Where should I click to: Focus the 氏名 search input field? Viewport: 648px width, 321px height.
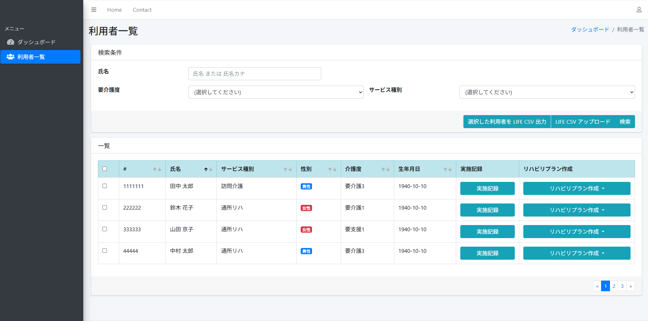pyautogui.click(x=254, y=74)
